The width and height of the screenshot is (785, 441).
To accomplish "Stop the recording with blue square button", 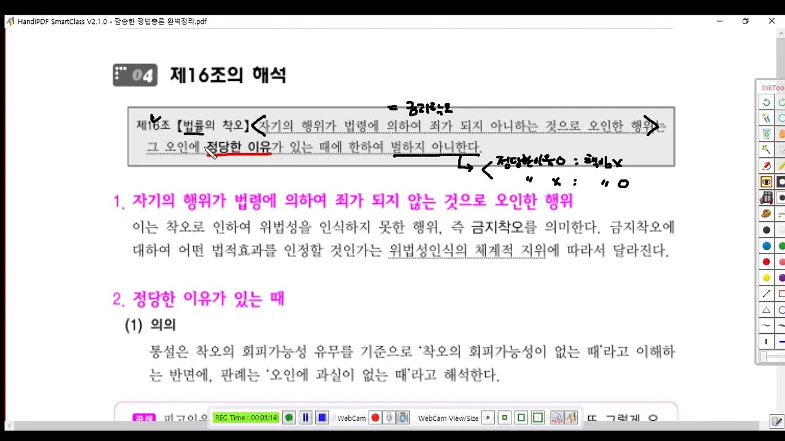I will point(322,418).
